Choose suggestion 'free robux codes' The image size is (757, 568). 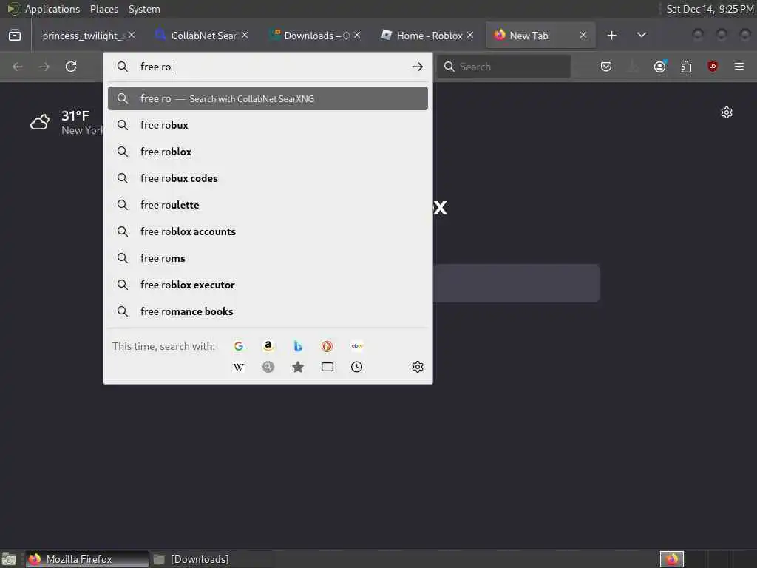coord(268,178)
